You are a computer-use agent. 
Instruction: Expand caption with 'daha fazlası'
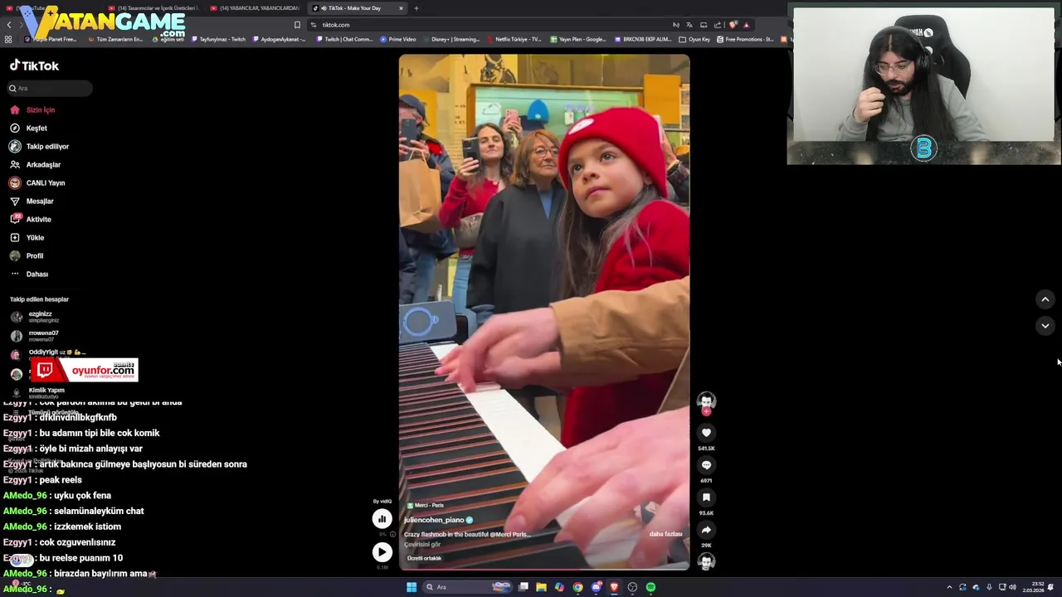tap(665, 534)
